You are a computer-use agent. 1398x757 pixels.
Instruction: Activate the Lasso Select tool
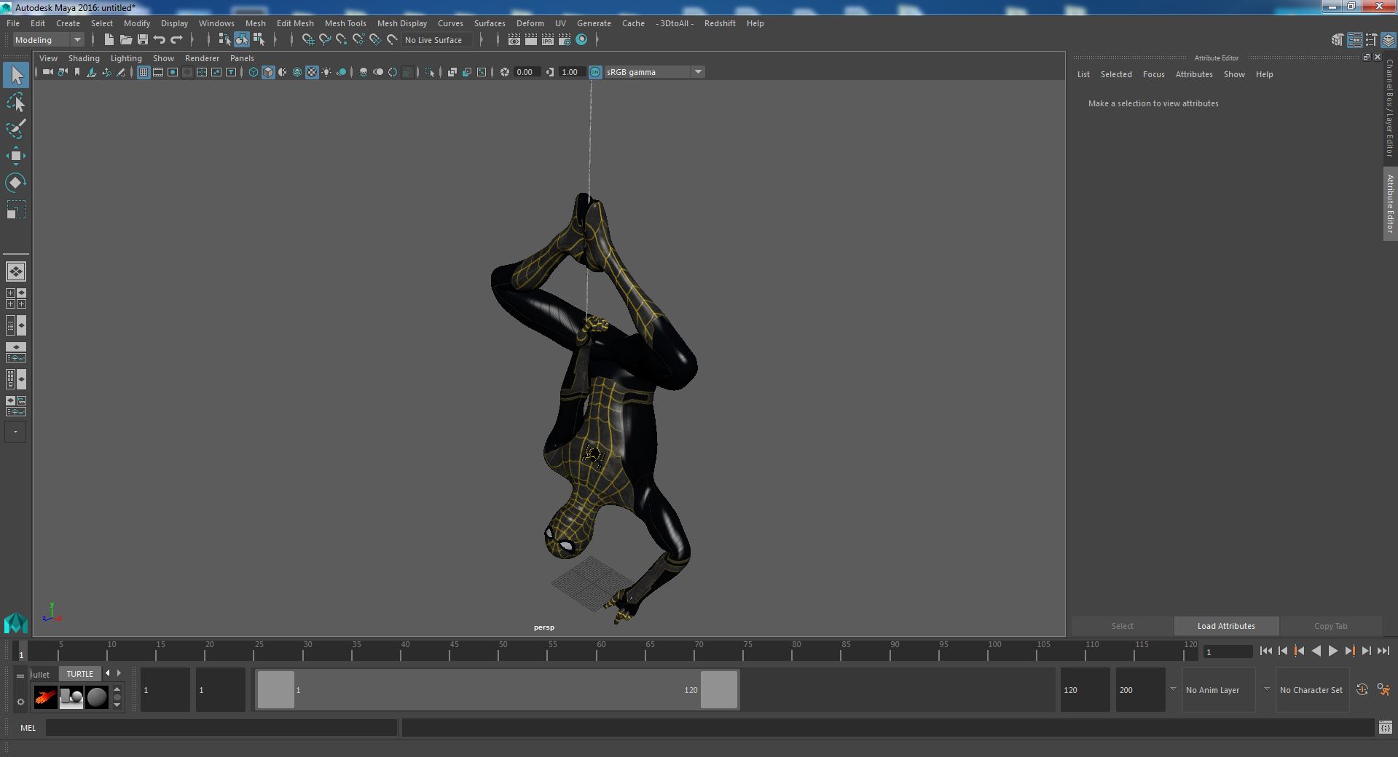click(x=16, y=103)
